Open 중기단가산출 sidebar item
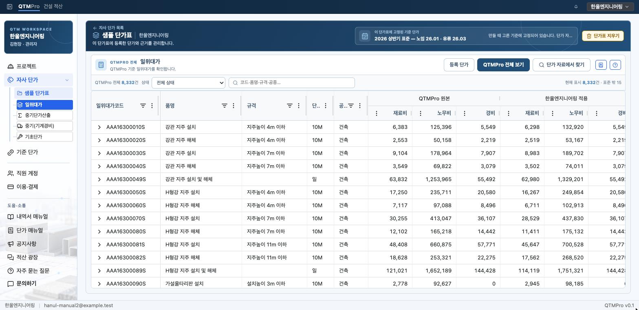Image resolution: width=639 pixels, height=310 pixels. coord(44,115)
